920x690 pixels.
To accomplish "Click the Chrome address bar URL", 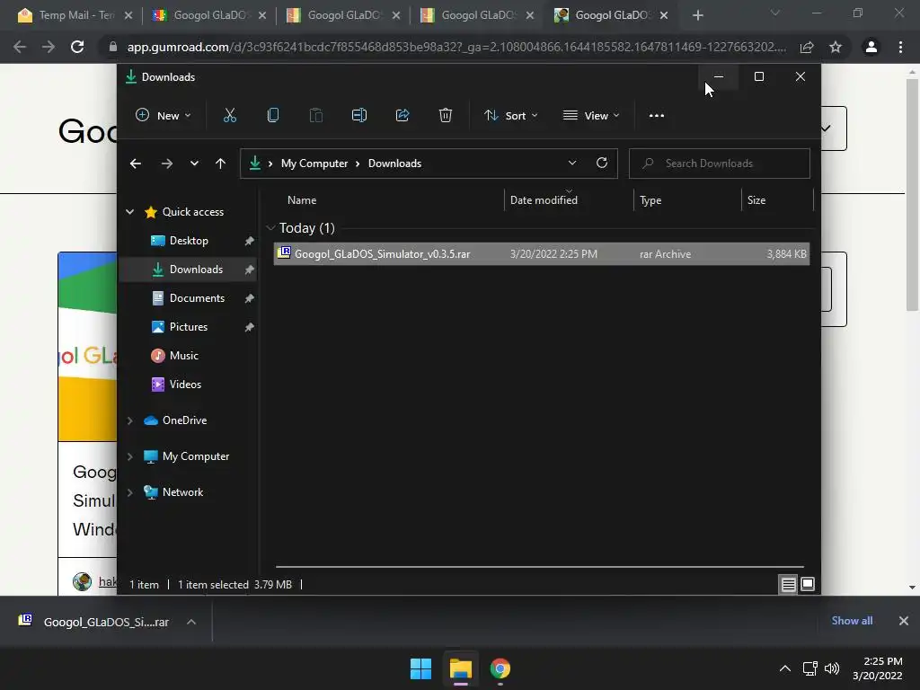I will 456,47.
